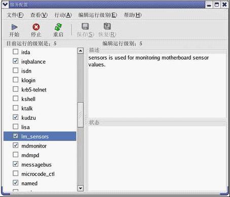
Task: Select the kudzu service name
Action: [x=28, y=118]
